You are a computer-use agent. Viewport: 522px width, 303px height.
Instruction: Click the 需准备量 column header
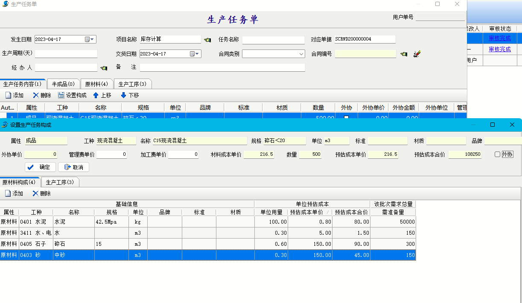pos(393,212)
